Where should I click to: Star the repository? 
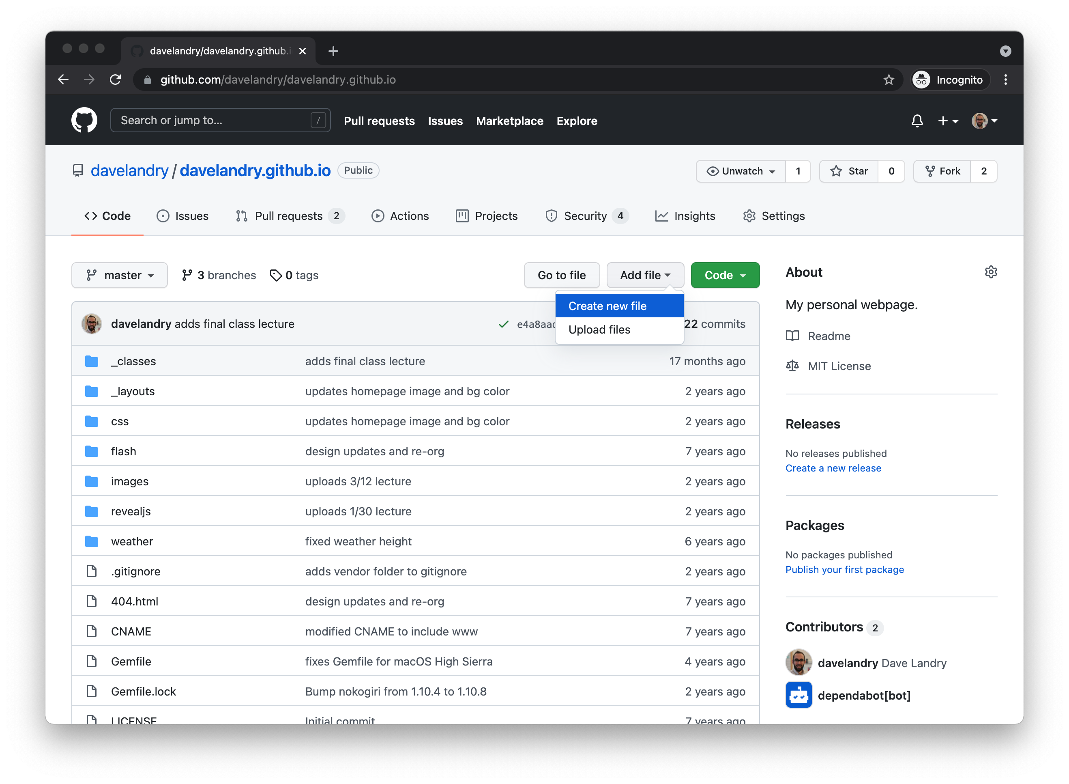click(848, 171)
